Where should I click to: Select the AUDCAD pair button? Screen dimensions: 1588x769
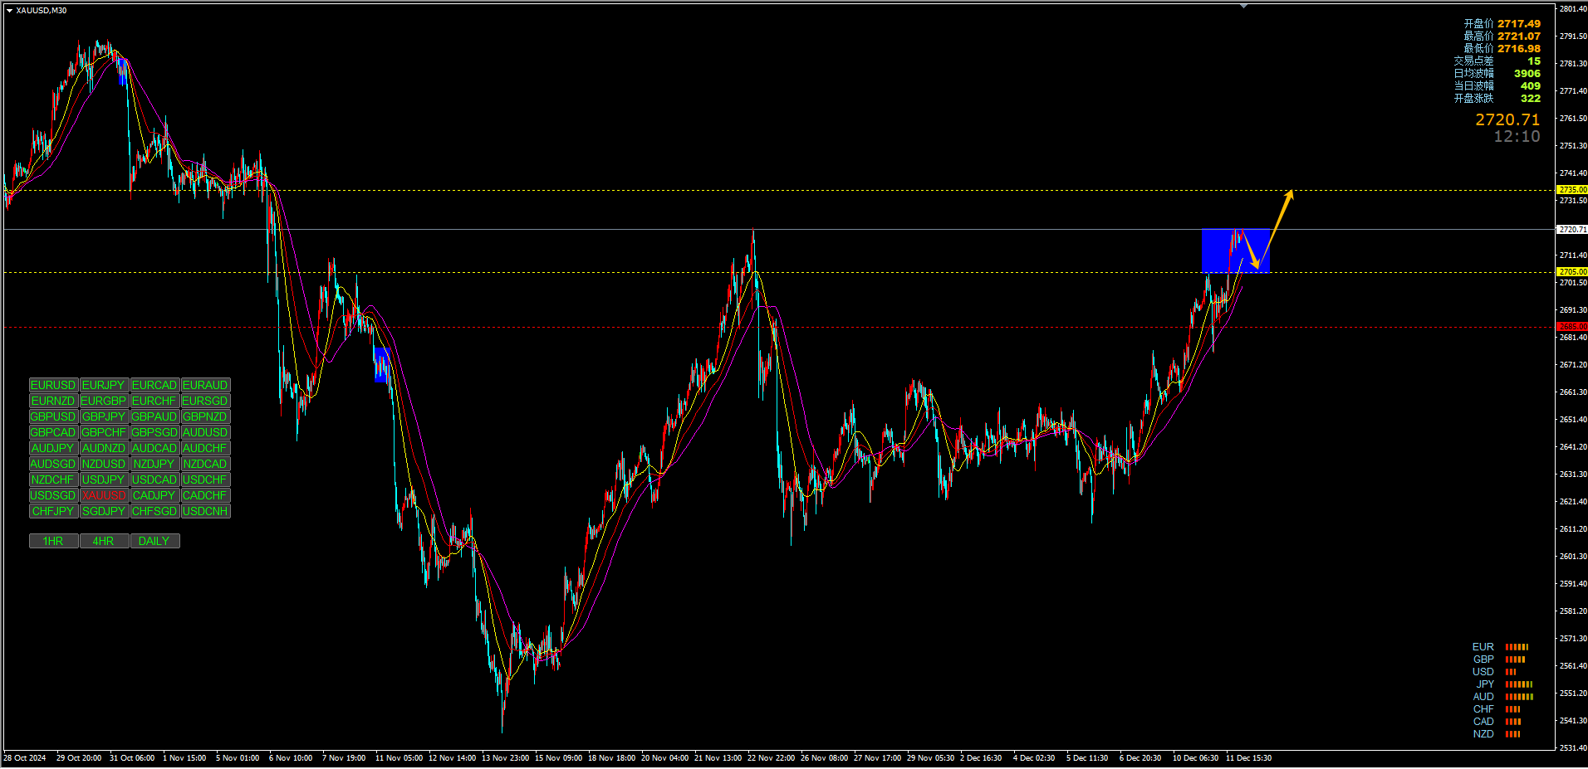pyautogui.click(x=154, y=448)
